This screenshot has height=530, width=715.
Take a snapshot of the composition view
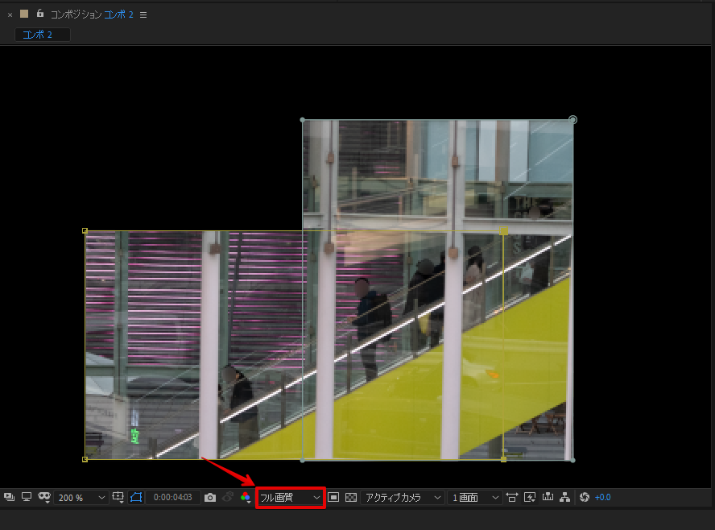(x=210, y=497)
